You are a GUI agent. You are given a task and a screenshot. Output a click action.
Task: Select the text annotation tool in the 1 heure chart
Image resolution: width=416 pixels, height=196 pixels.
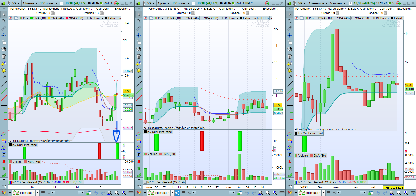click(4, 154)
